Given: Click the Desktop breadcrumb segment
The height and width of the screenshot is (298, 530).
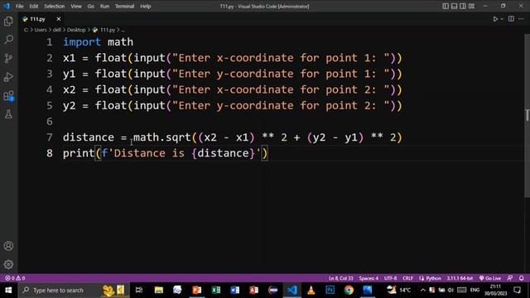Looking at the screenshot, I should coord(76,30).
